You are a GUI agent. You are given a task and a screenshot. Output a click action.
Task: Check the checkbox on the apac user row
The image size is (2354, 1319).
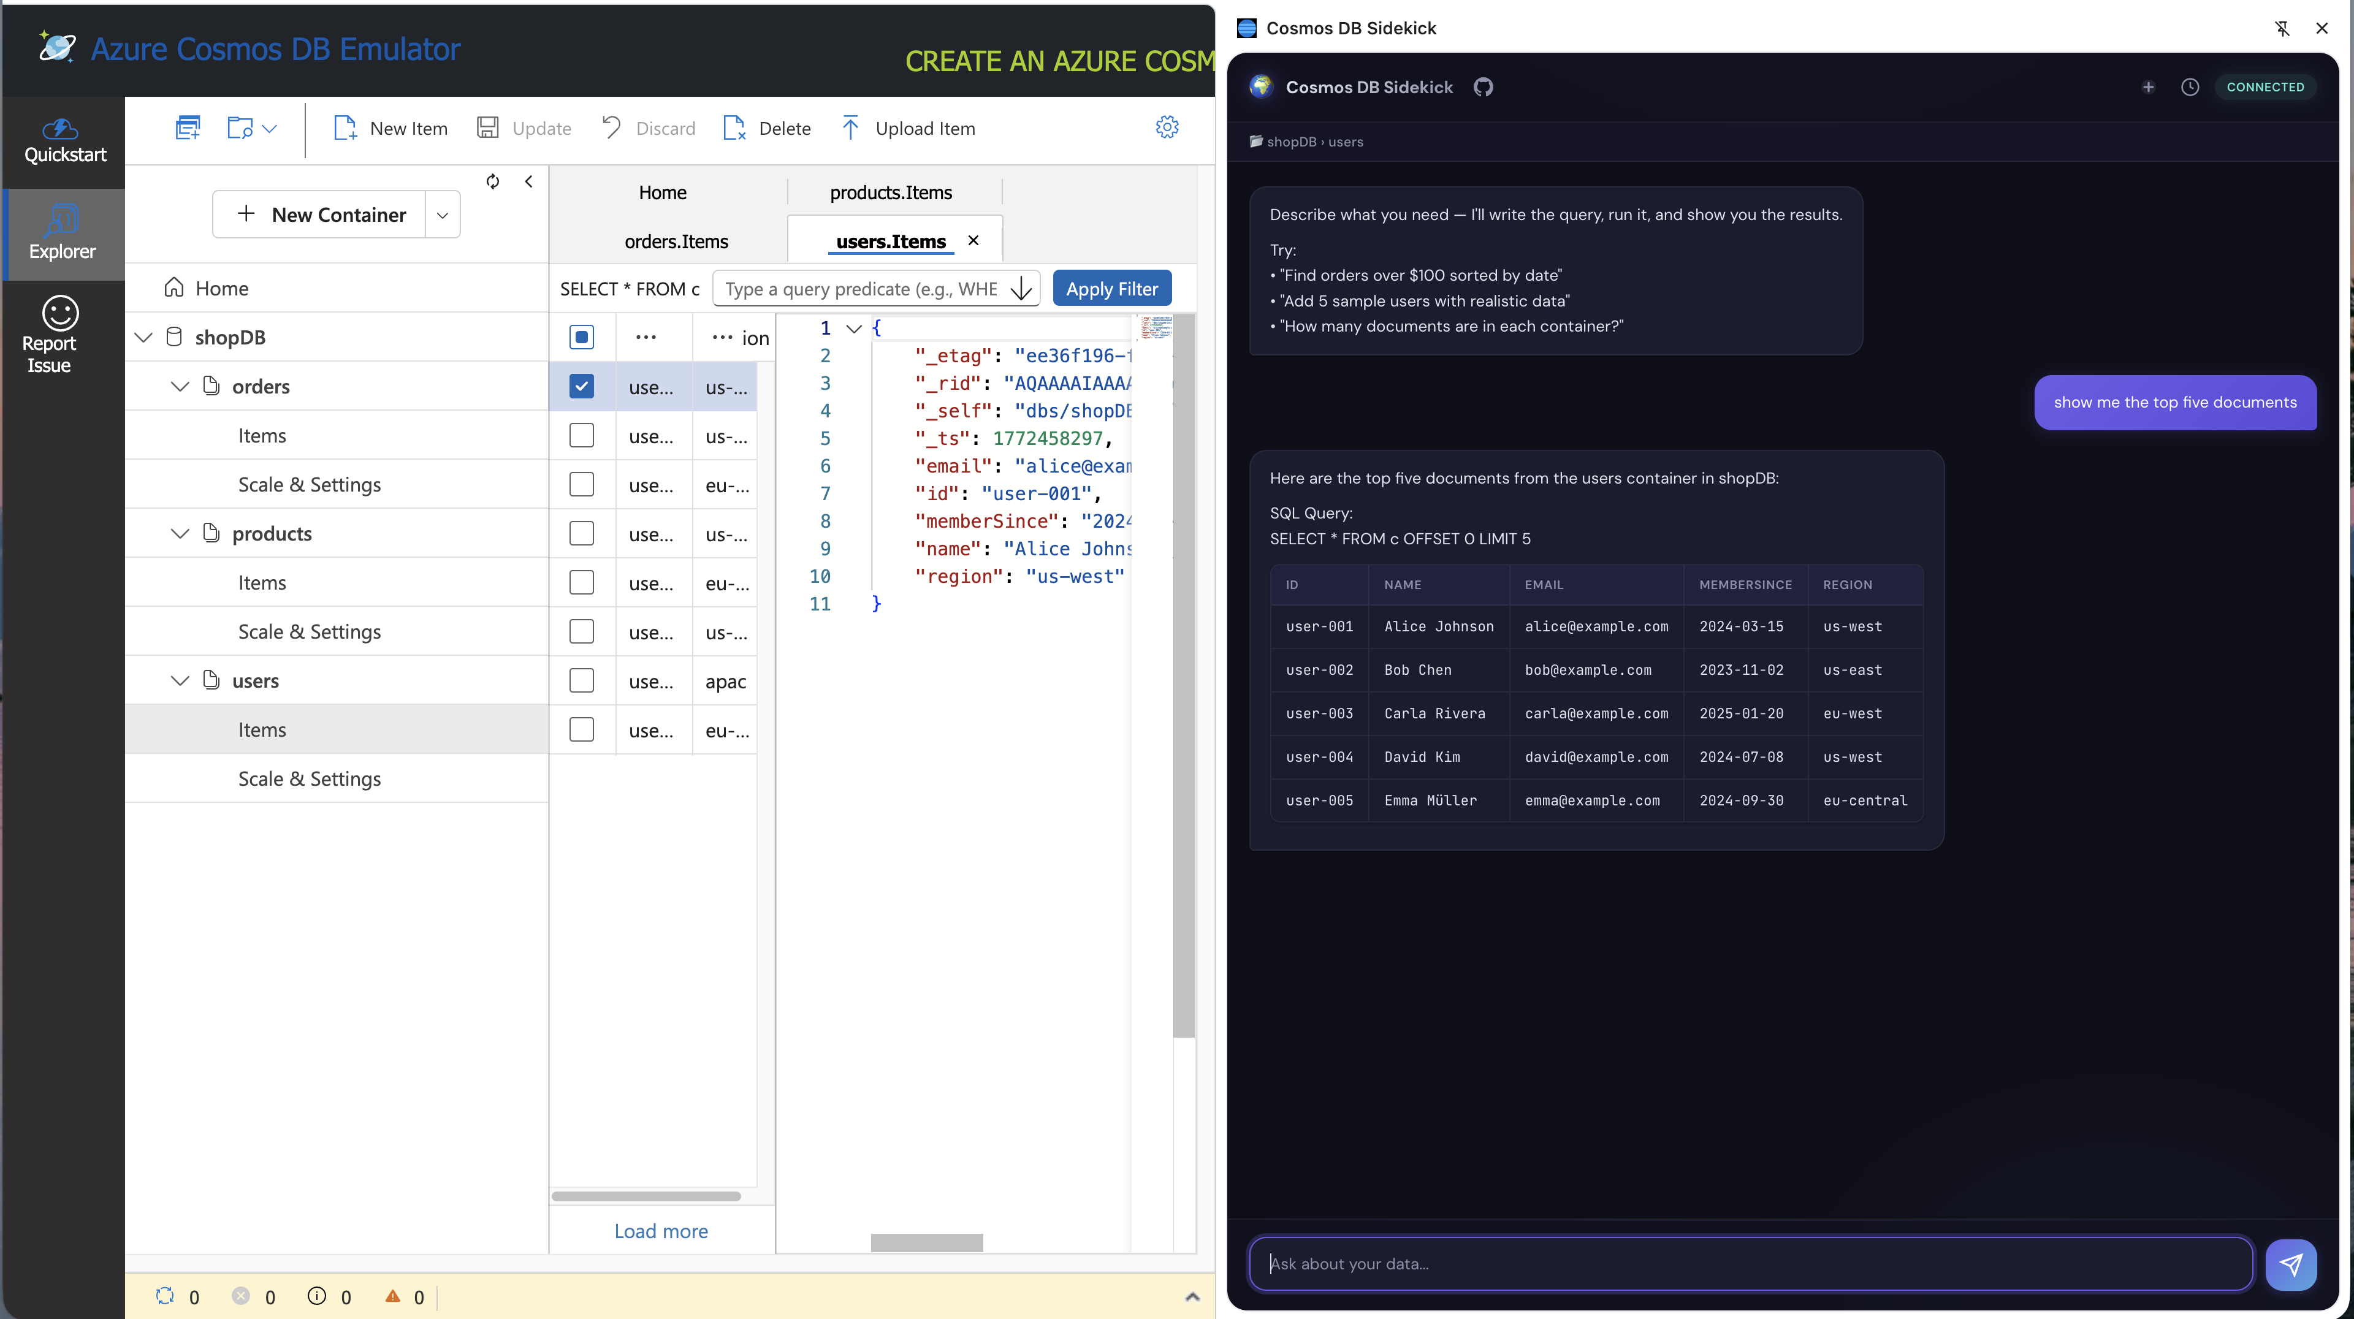[582, 680]
